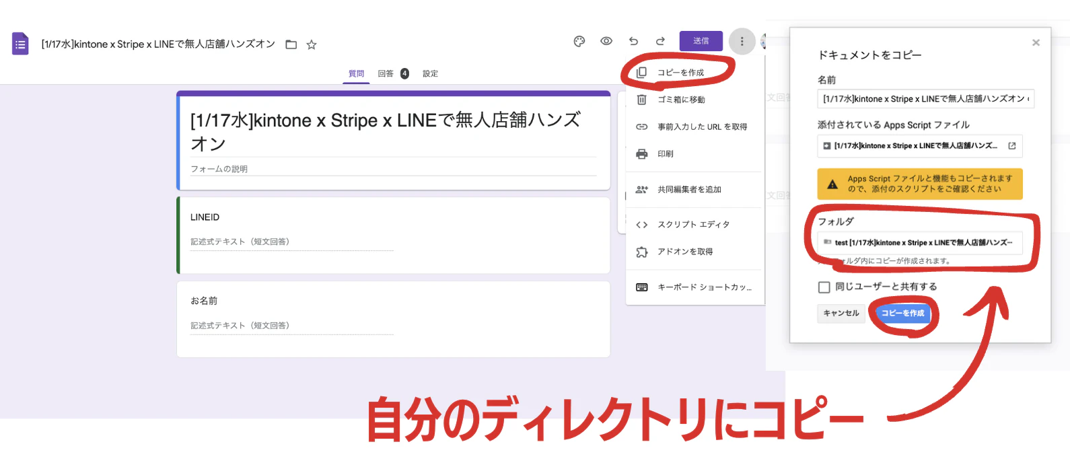Click the move-to-folder icon beside the title

(291, 44)
